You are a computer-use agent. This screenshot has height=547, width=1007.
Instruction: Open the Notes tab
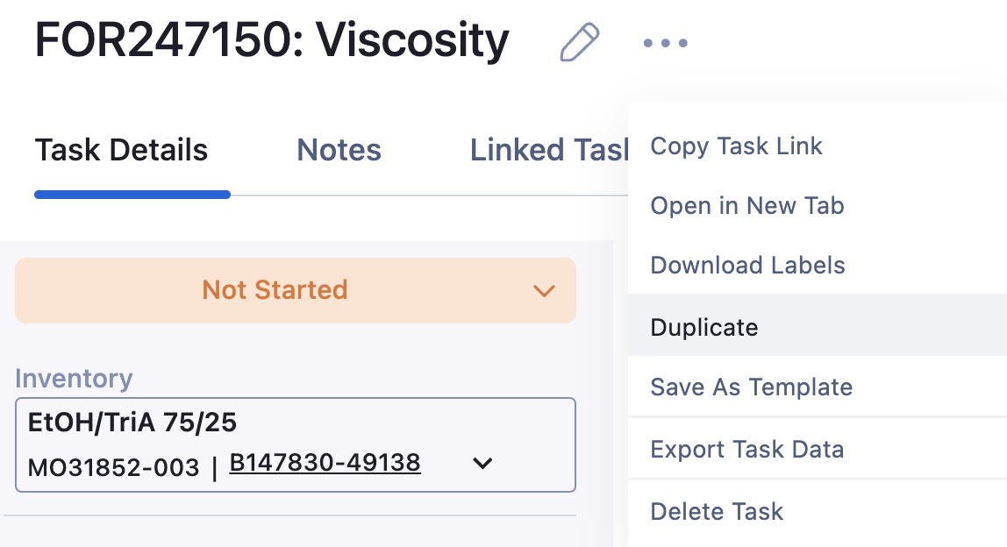(339, 150)
